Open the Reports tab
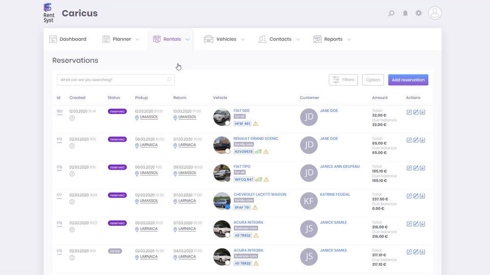The width and height of the screenshot is (490, 275). (332, 39)
